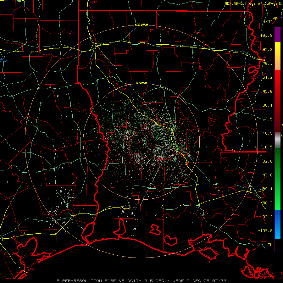Click the 30.1 scale value

[268, 105]
